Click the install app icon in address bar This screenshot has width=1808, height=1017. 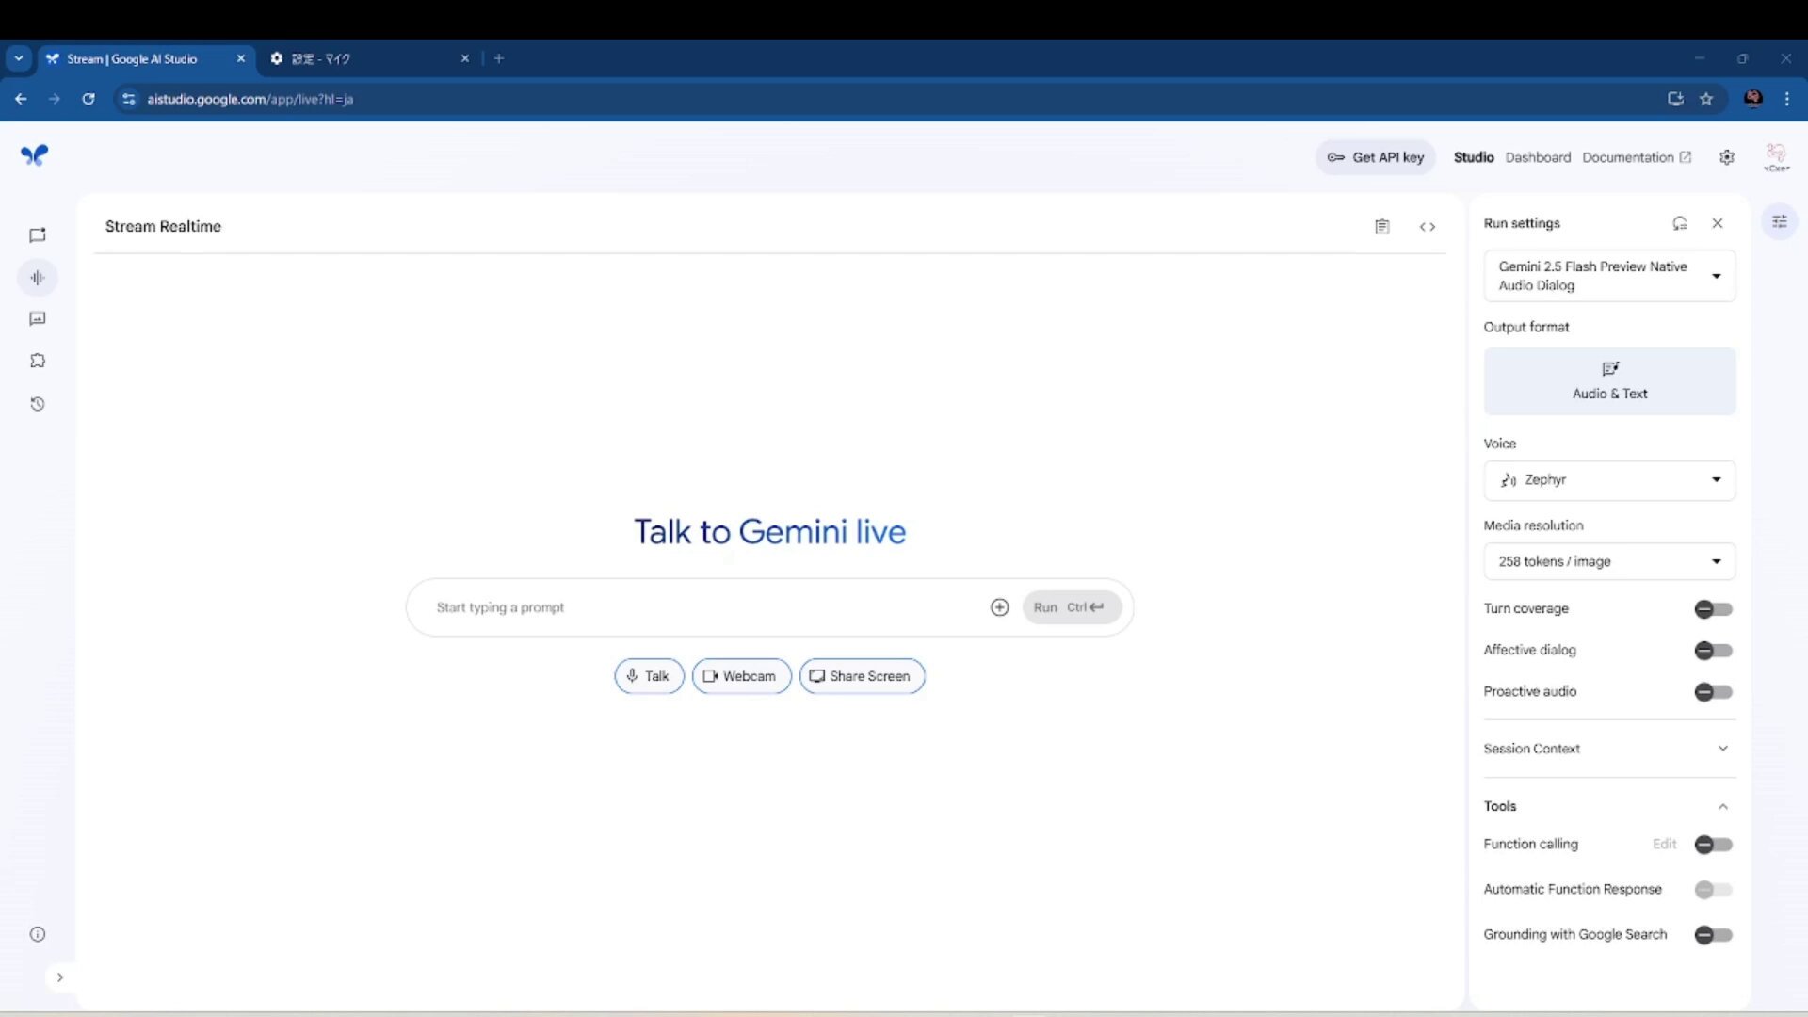tap(1675, 99)
